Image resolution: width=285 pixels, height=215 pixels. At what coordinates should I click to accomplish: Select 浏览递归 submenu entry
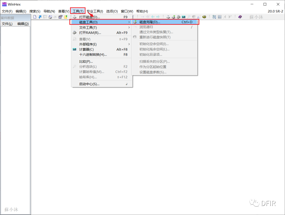point(164,27)
